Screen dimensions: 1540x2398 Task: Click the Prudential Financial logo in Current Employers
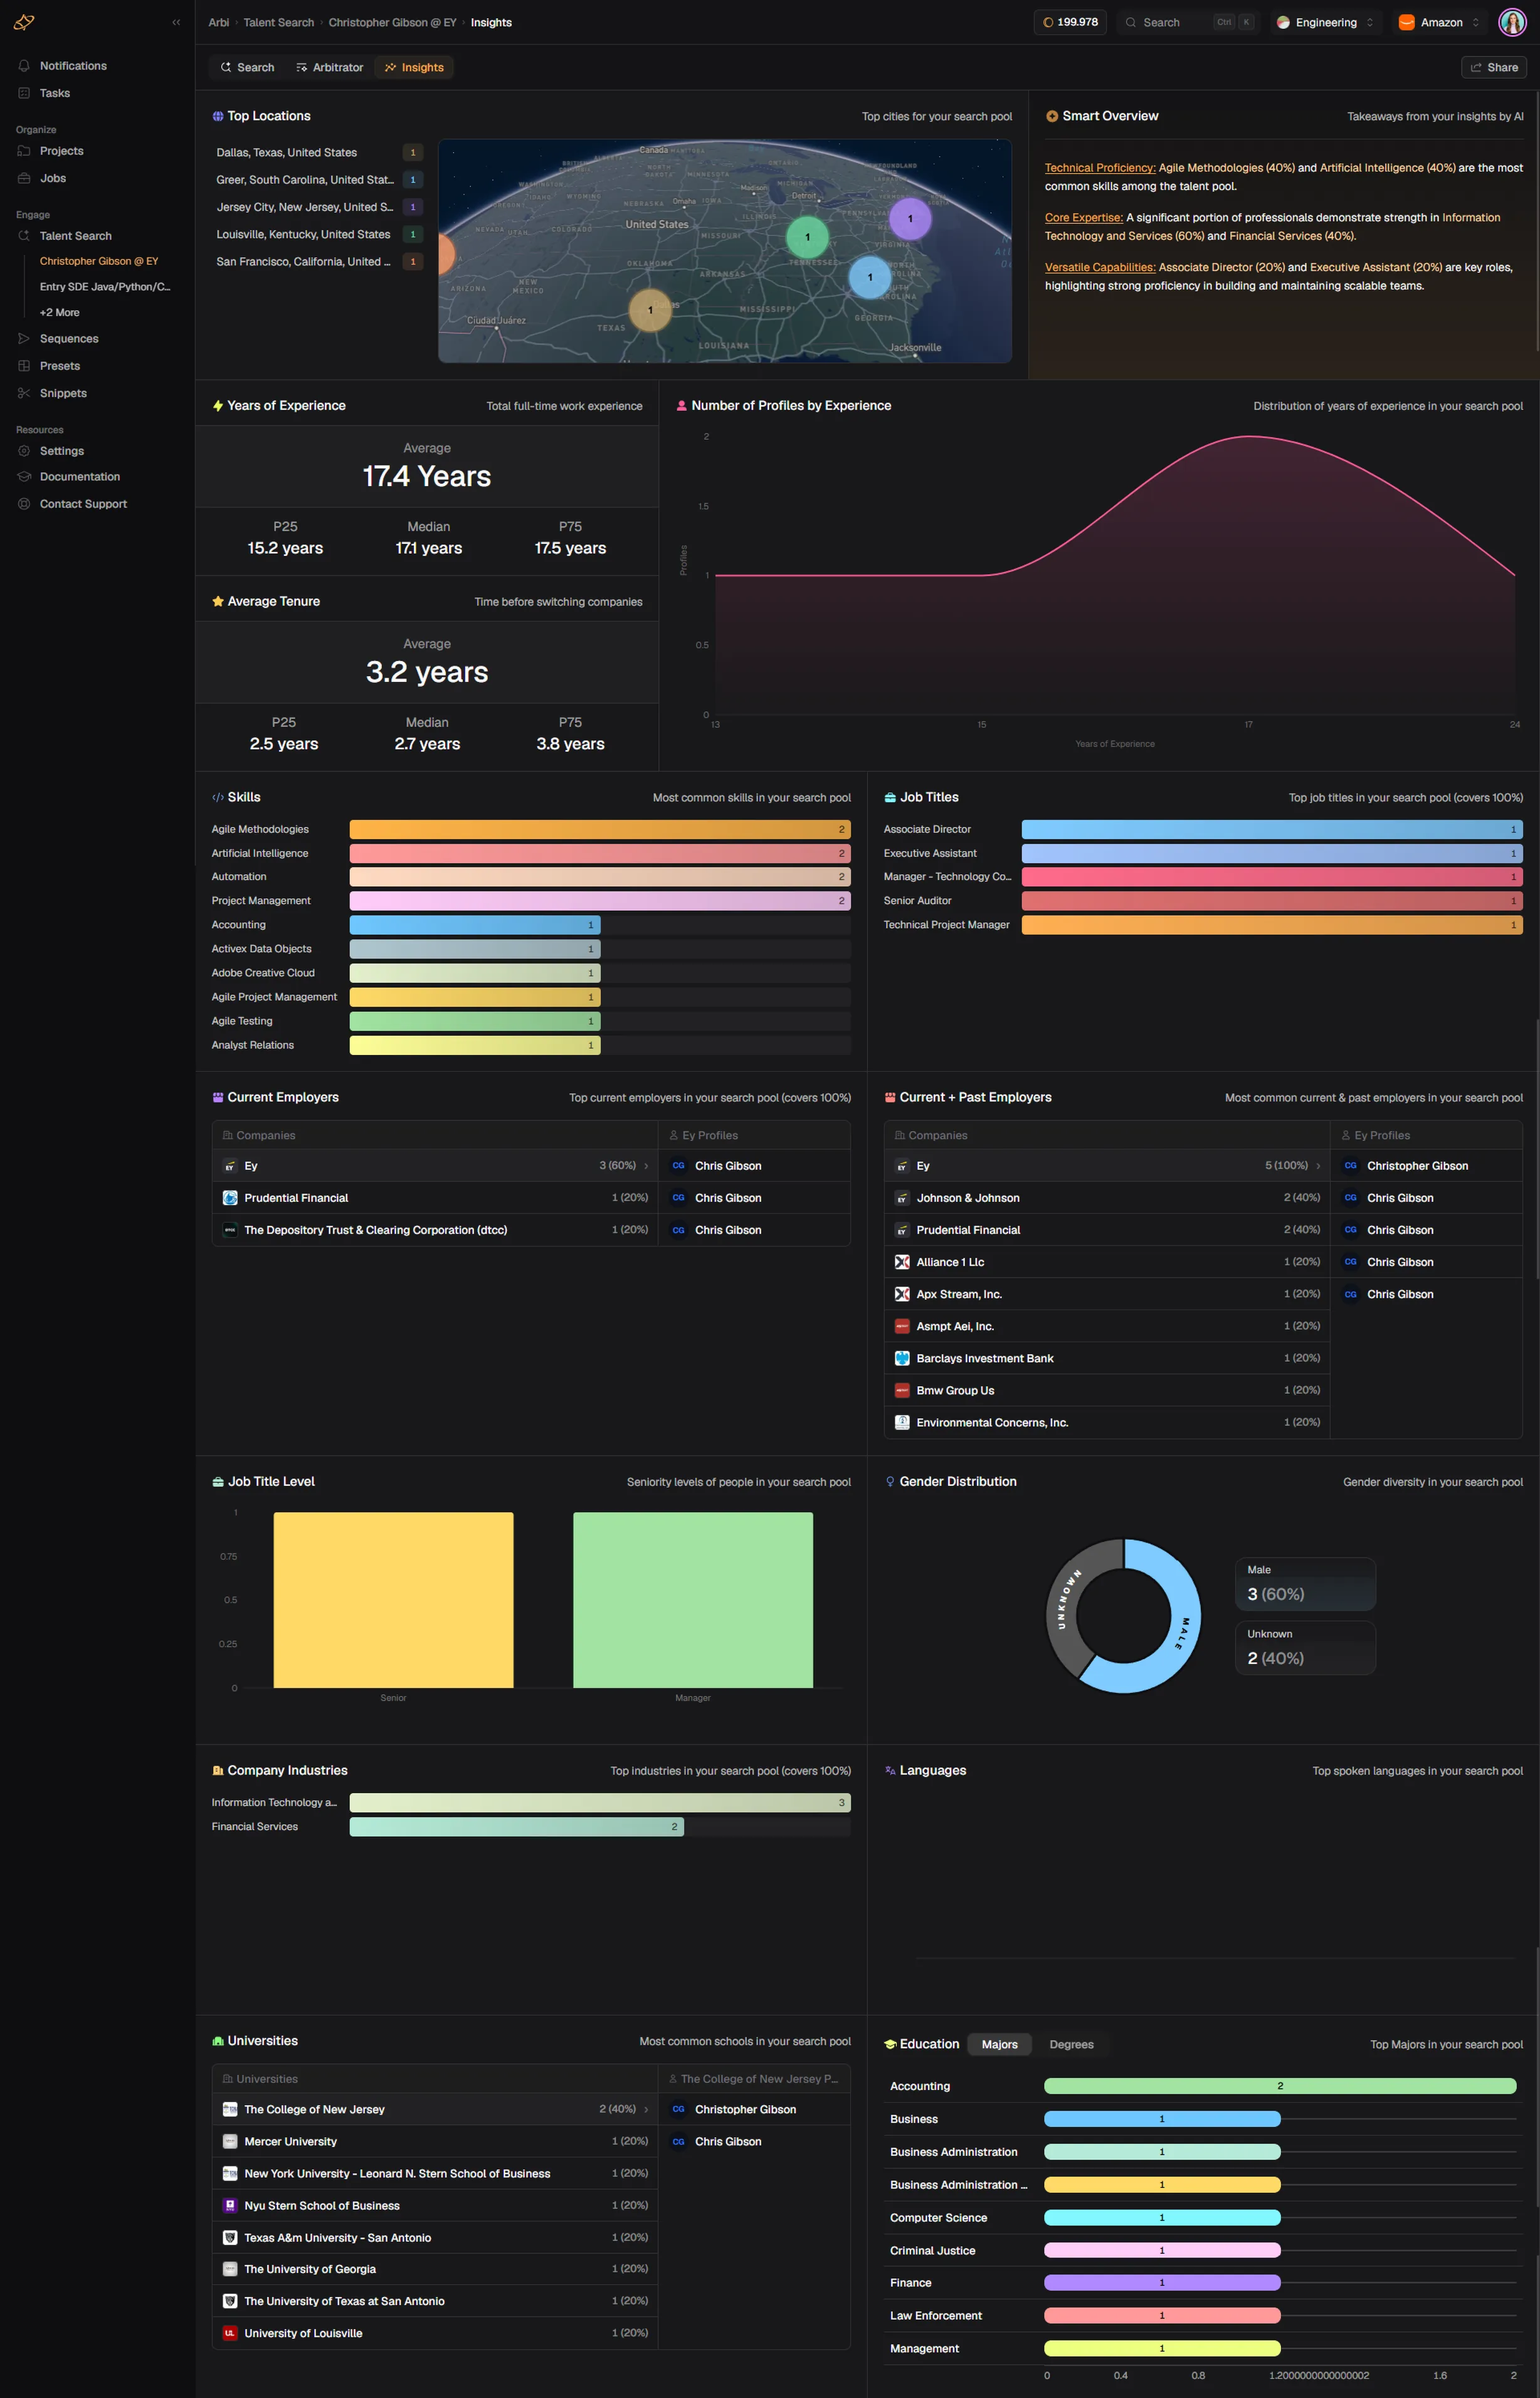pyautogui.click(x=230, y=1197)
